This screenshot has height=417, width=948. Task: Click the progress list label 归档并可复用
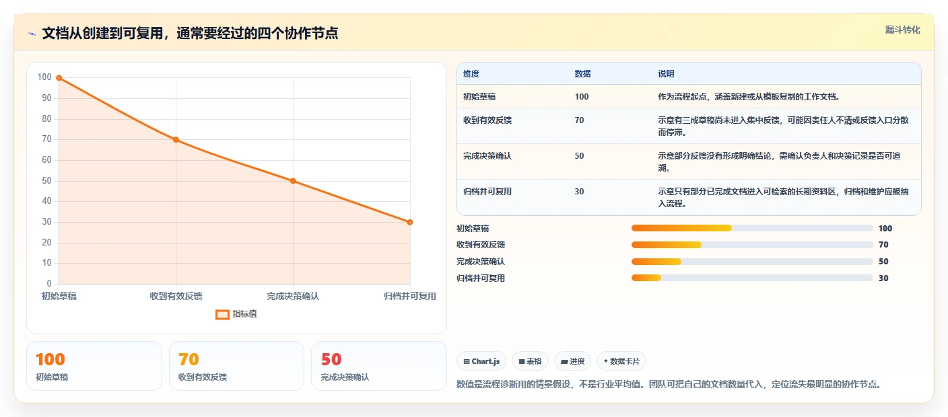coord(481,278)
